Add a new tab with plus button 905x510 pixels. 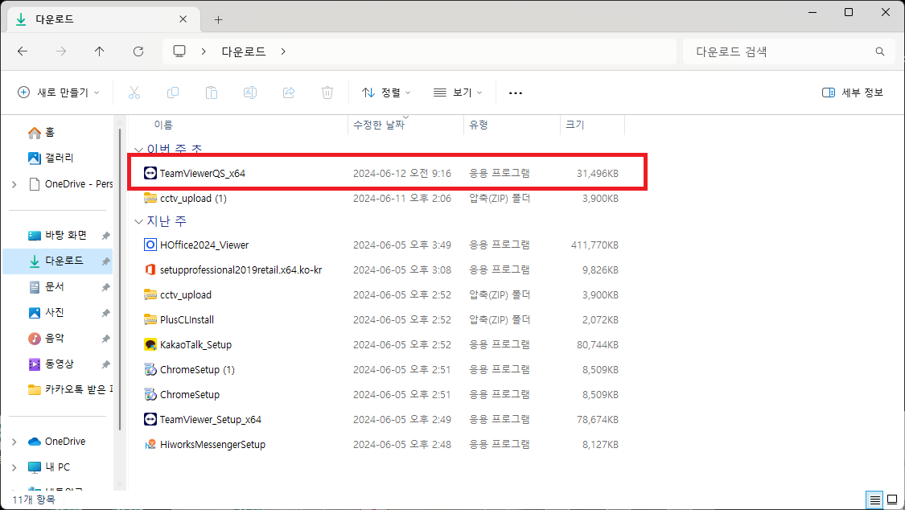click(x=218, y=19)
